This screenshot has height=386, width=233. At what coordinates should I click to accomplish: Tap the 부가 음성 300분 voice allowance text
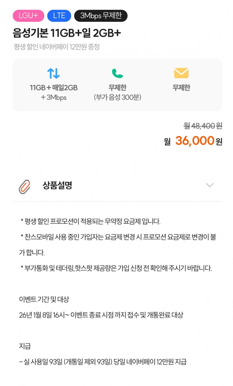[118, 97]
